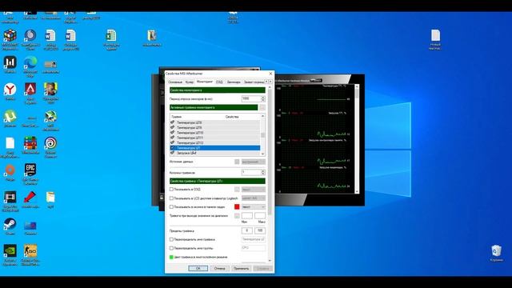Select the uTorrent desktop icon
The image size is (512, 288).
10,117
